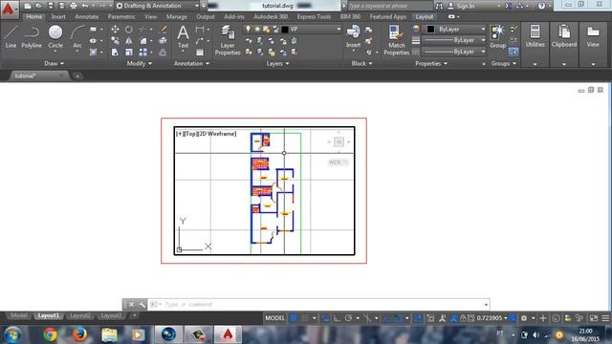Open the Annotate ribbon tab
This screenshot has height=344, width=612.
[87, 17]
